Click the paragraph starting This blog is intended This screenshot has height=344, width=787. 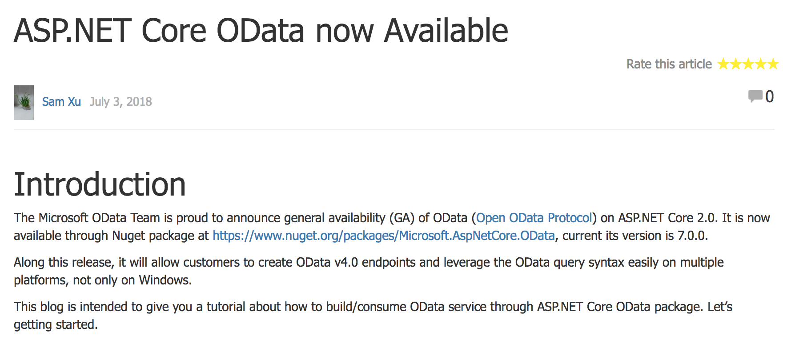click(x=373, y=316)
